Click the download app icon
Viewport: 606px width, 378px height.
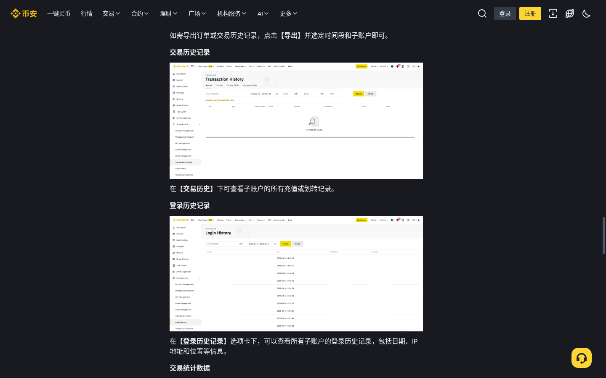(x=553, y=13)
